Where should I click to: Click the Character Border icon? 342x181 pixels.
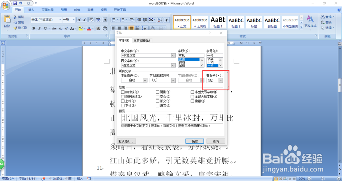105,20
